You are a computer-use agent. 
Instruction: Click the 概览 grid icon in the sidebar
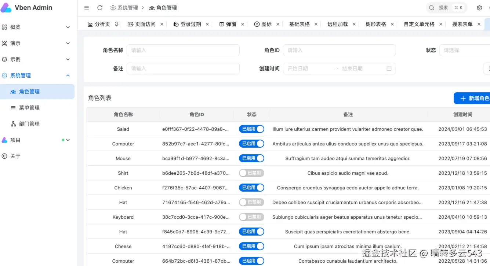pyautogui.click(x=4, y=27)
